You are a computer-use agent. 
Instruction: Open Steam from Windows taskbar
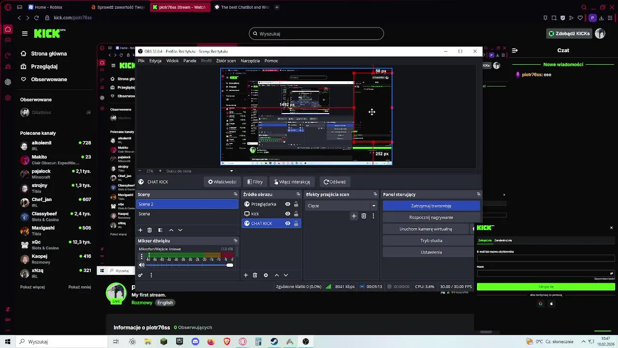[x=274, y=342]
